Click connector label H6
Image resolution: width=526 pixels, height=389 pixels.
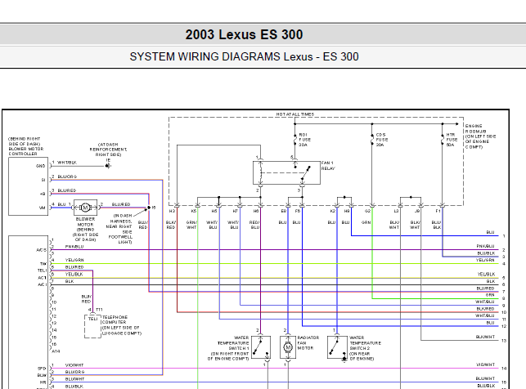(256, 211)
